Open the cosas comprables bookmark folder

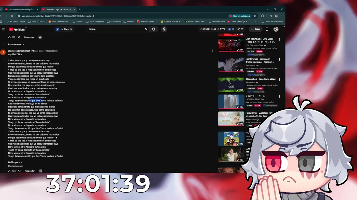(x=95, y=21)
